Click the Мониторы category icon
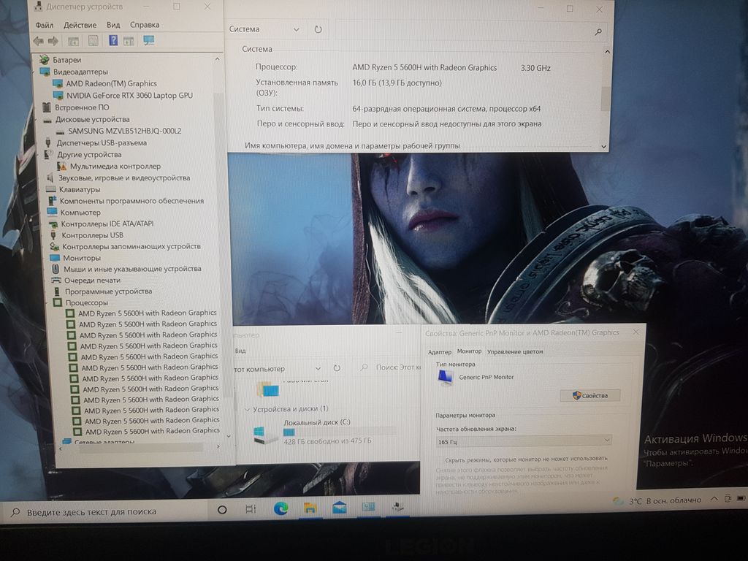Screen dimensions: 748x561 tap(55, 258)
